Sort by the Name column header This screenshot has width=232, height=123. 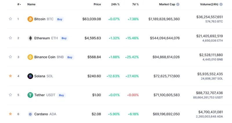pos(31,4)
